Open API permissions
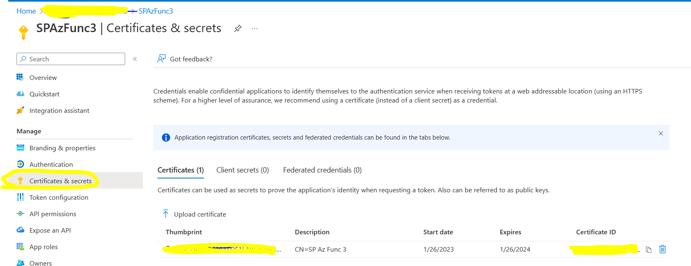Screen dimensions: 691x266 53,214
